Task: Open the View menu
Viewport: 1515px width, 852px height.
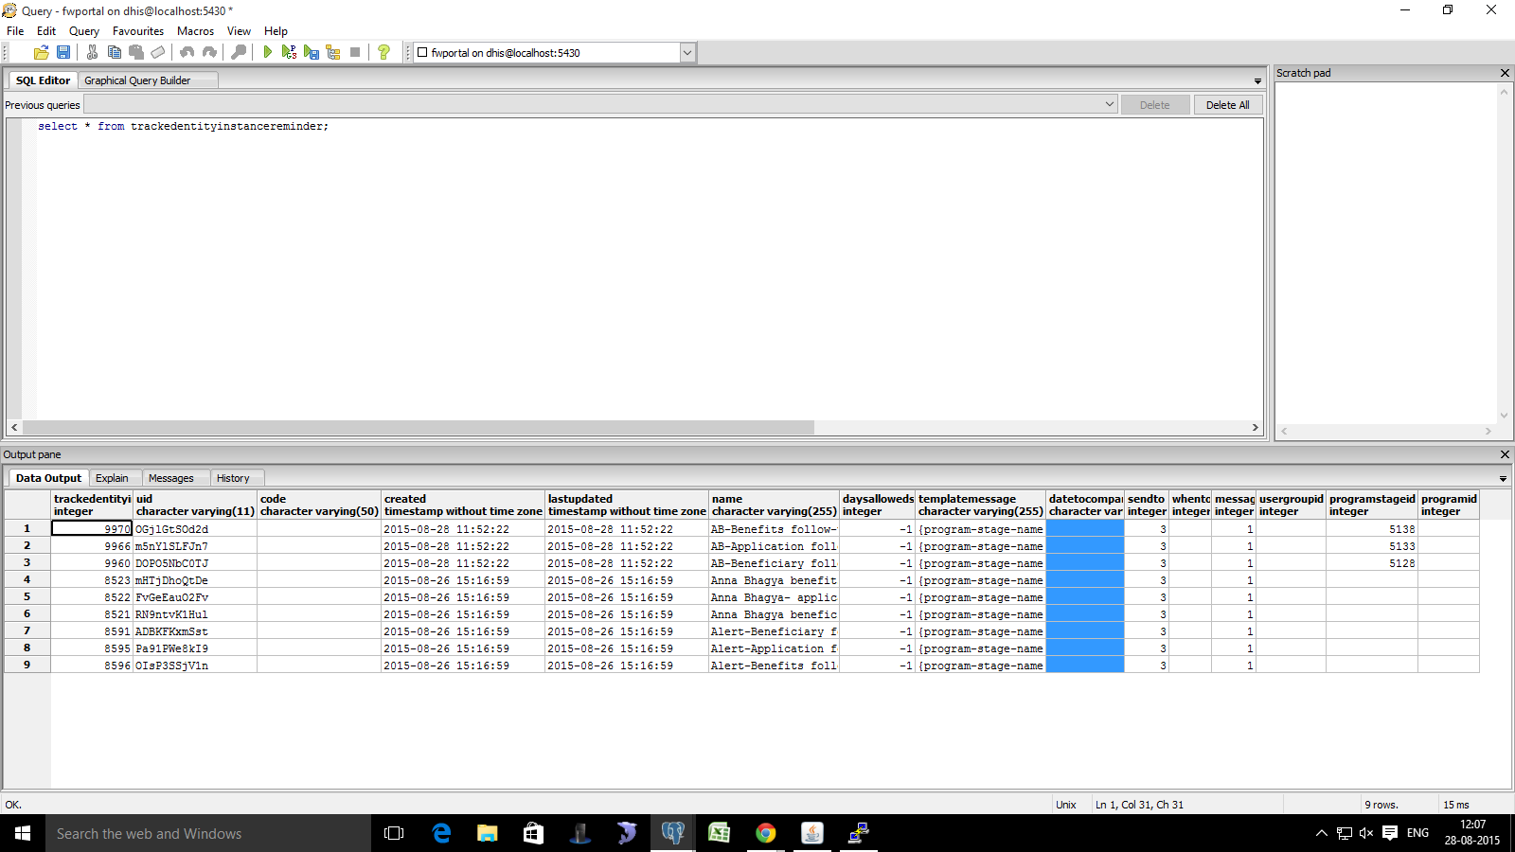Action: [x=239, y=31]
